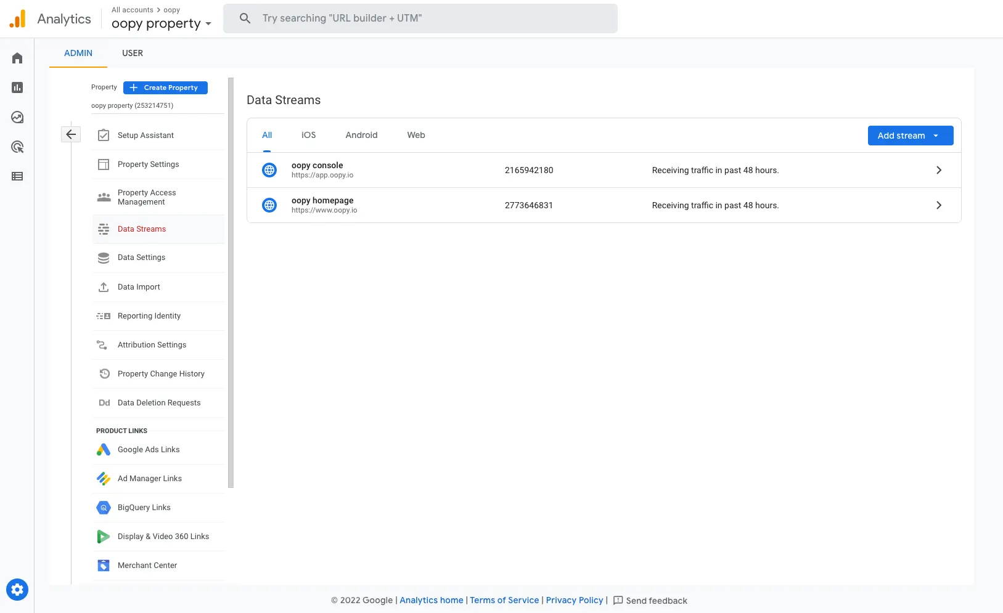1003x613 pixels.
Task: Open the Advertising icon in sidebar
Action: [17, 147]
